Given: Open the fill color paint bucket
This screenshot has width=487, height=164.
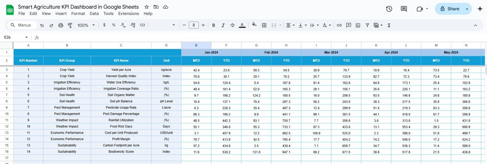Looking at the screenshot, I should click(x=254, y=25).
